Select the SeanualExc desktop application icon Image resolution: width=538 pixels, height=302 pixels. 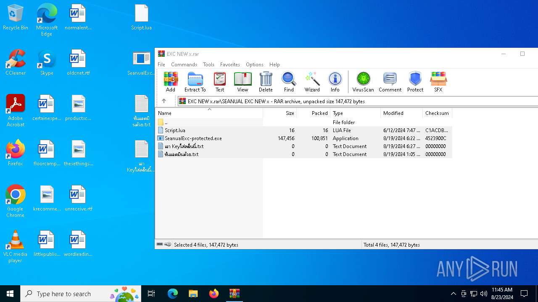tap(142, 63)
